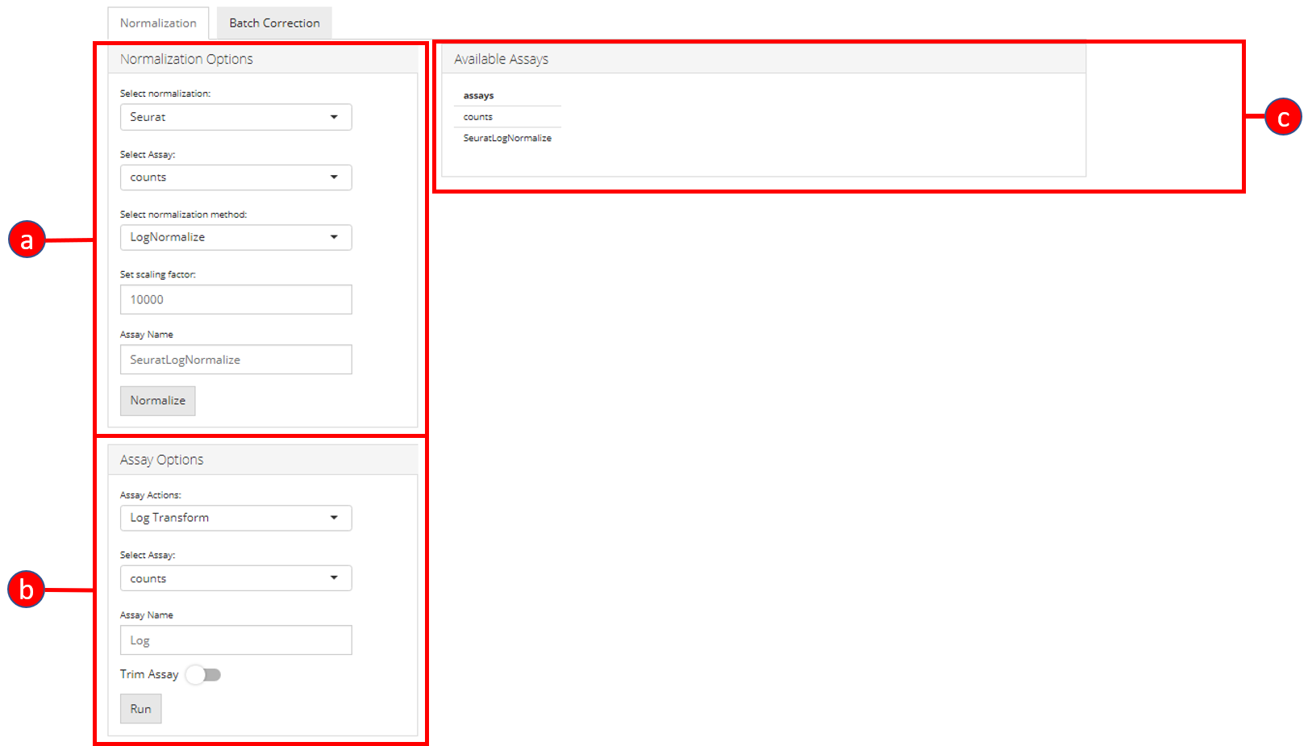Click the Run button in Assay Options
Screen dimensions: 1308x746
pyautogui.click(x=140, y=709)
